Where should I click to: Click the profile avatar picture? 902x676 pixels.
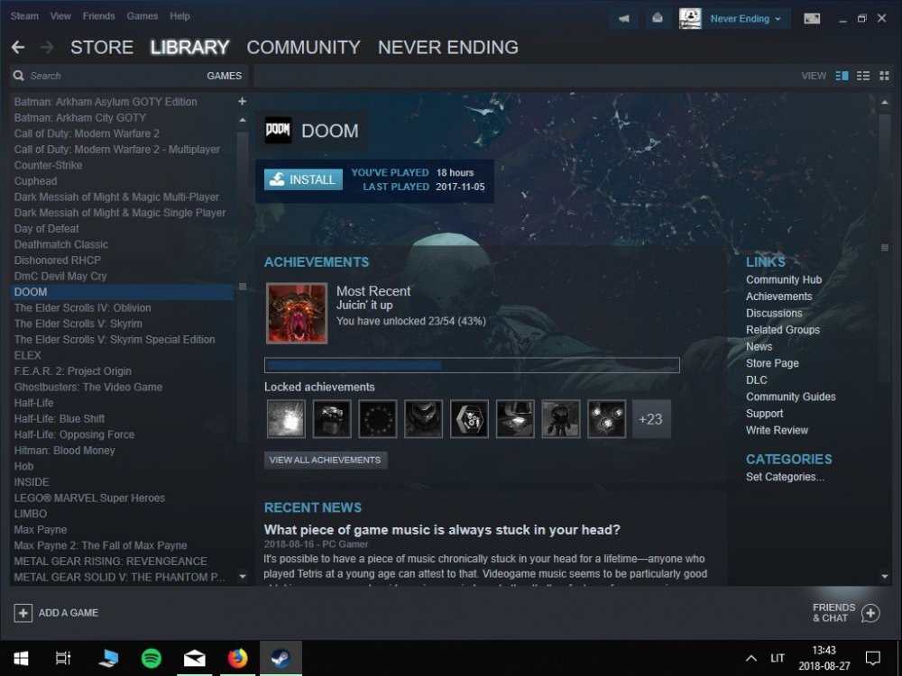pos(690,18)
